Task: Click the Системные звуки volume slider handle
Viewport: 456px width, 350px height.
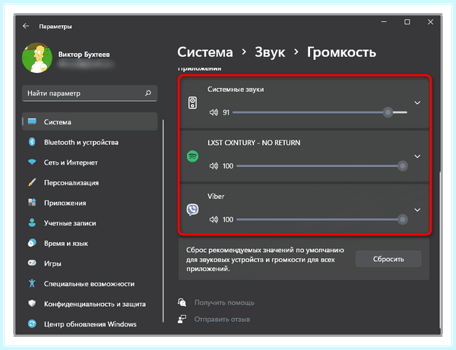Action: 388,112
